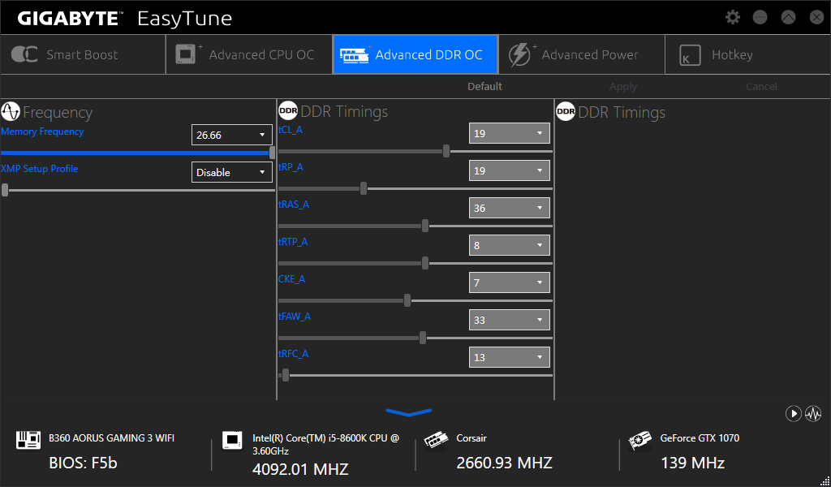
Task: Open the hardware monitor waveform icon
Action: pos(813,413)
